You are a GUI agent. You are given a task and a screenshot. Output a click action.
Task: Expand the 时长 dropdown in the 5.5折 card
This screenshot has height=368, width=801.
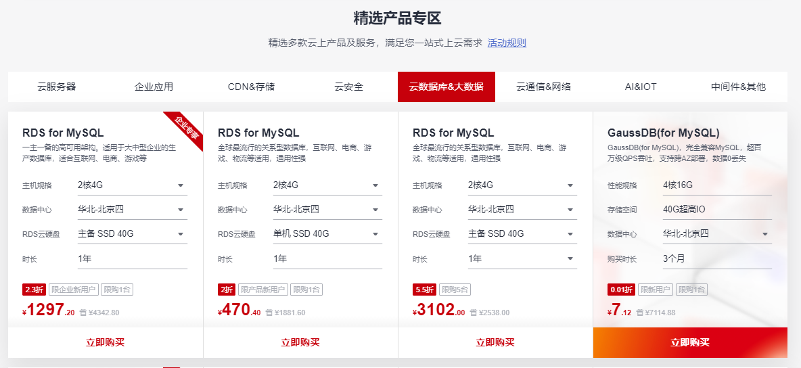click(x=522, y=258)
